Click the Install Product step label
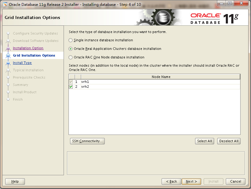Viewport: 251px width, 189px height. tap(25, 92)
